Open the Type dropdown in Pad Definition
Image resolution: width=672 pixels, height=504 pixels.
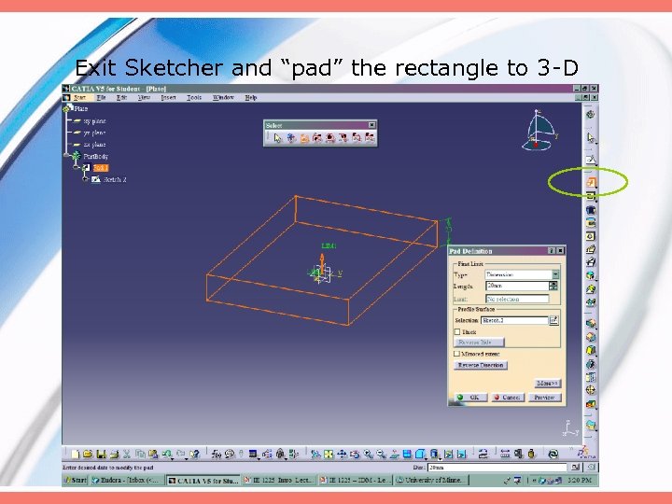(x=555, y=274)
